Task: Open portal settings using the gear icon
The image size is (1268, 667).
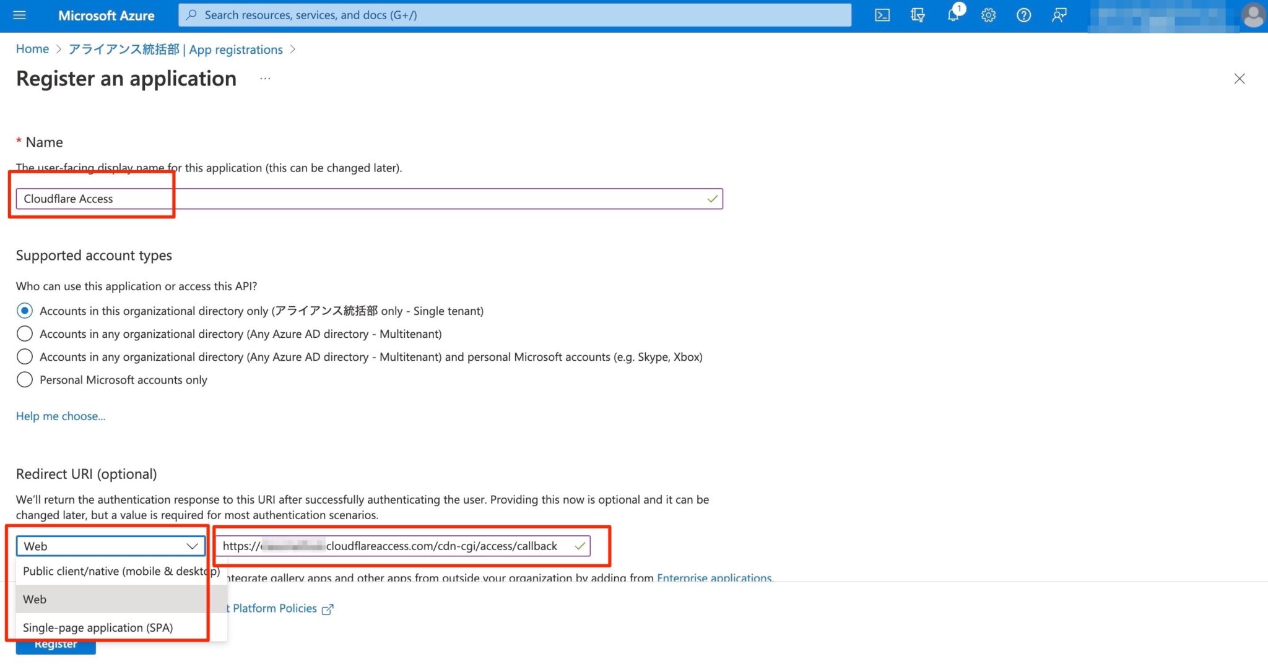Action: click(x=988, y=15)
